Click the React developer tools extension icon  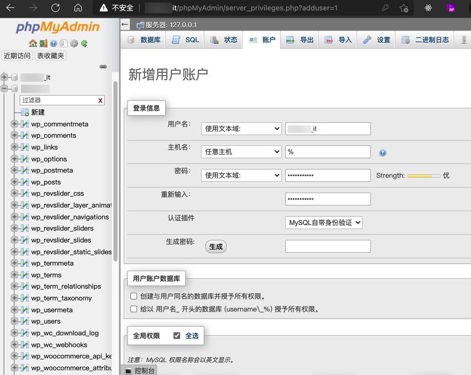pyautogui.click(x=428, y=8)
